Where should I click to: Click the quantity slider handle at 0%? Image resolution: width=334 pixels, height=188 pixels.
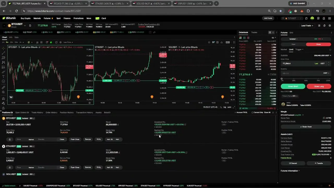tap(282, 79)
